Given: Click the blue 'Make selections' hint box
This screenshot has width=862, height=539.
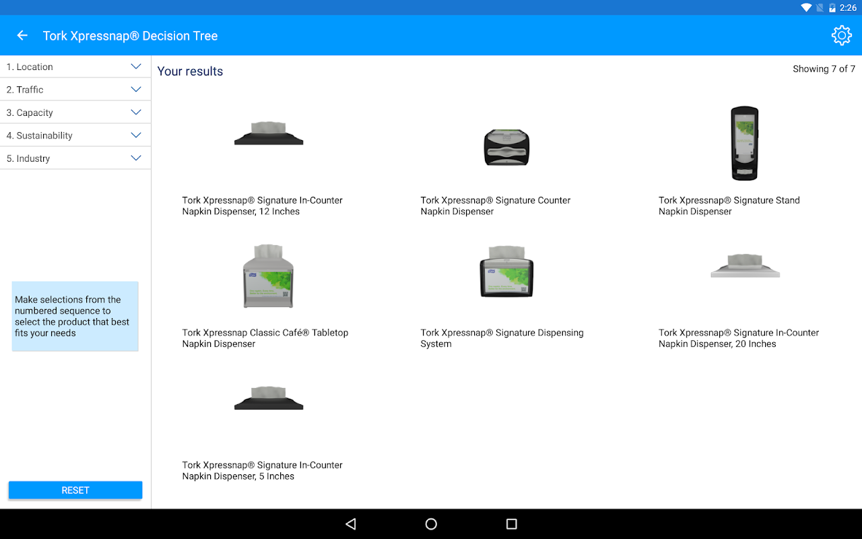Looking at the screenshot, I should click(75, 316).
